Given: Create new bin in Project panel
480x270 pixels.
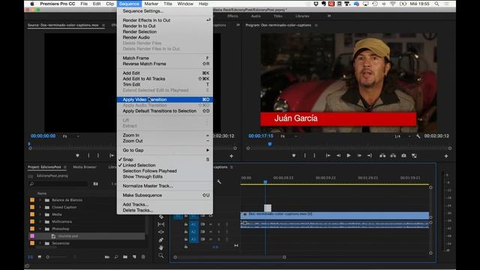Looking at the screenshot, I should pyautogui.click(x=125, y=256).
